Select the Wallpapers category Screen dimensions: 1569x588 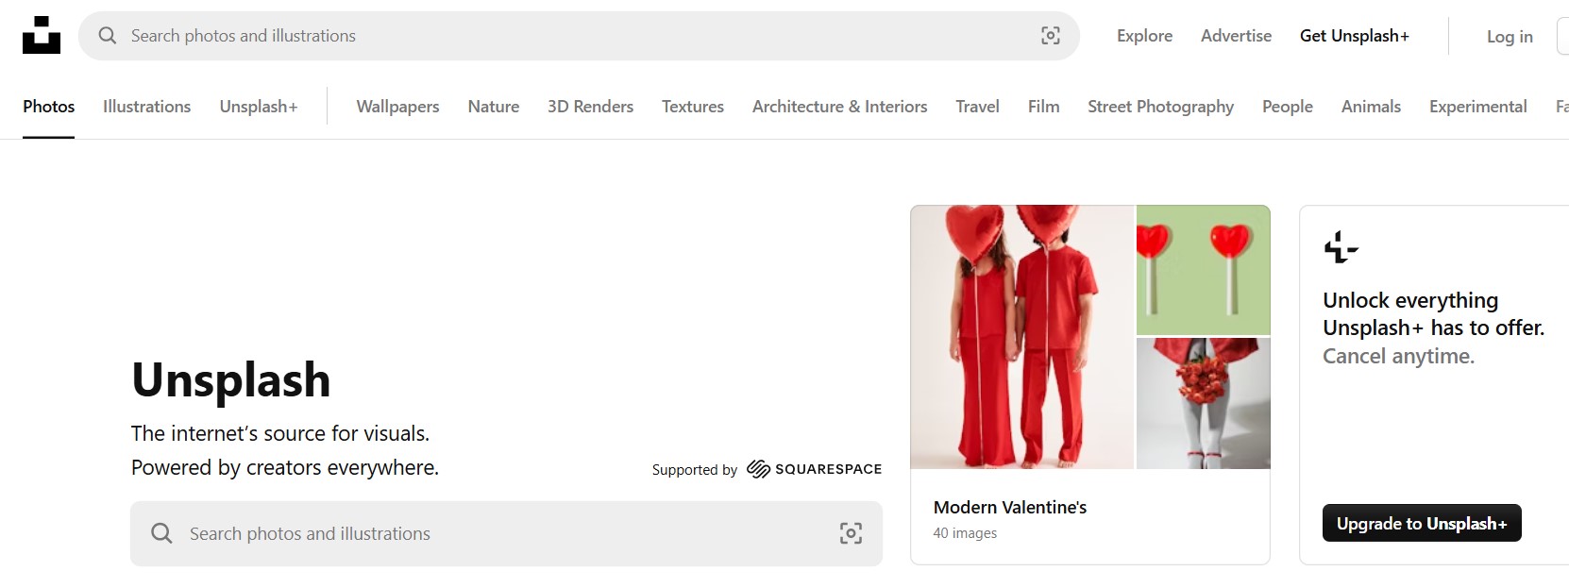397,107
